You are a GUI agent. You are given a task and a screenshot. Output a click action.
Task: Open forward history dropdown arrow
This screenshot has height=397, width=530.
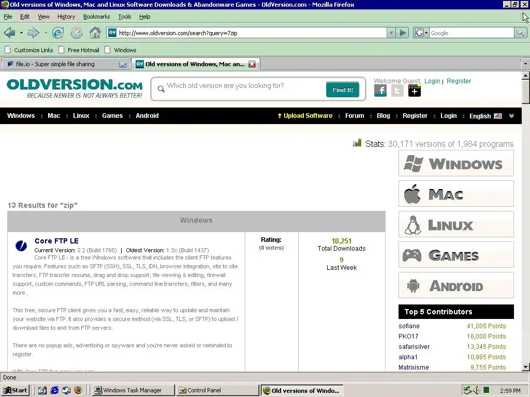tap(46, 33)
